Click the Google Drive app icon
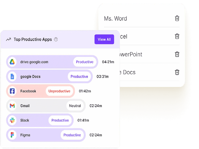The height and width of the screenshot is (149, 199). pyautogui.click(x=12, y=62)
